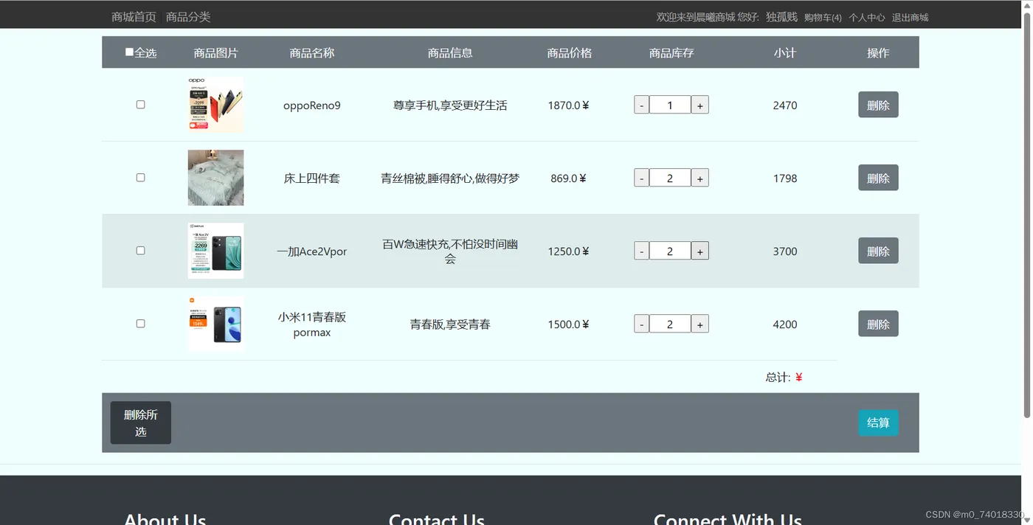Reduce quantity of 一加Ace2Vpor by minus button
The width and height of the screenshot is (1033, 525).
coord(641,251)
